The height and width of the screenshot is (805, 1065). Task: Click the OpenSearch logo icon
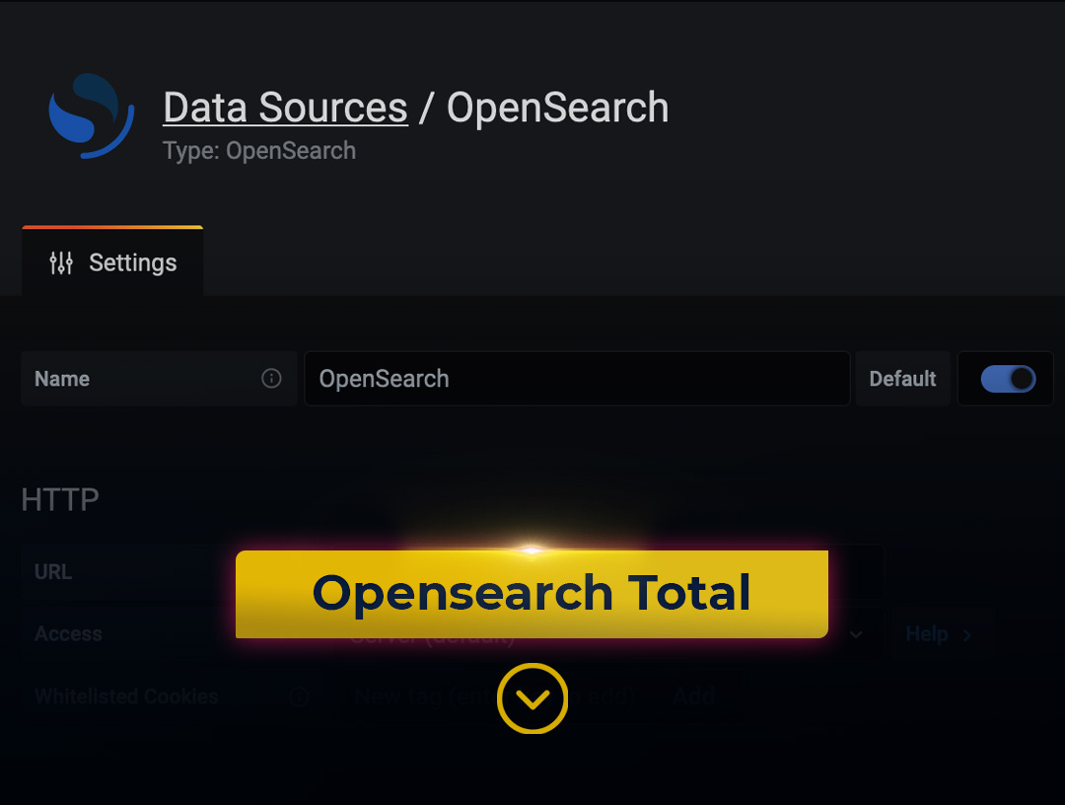tap(92, 115)
